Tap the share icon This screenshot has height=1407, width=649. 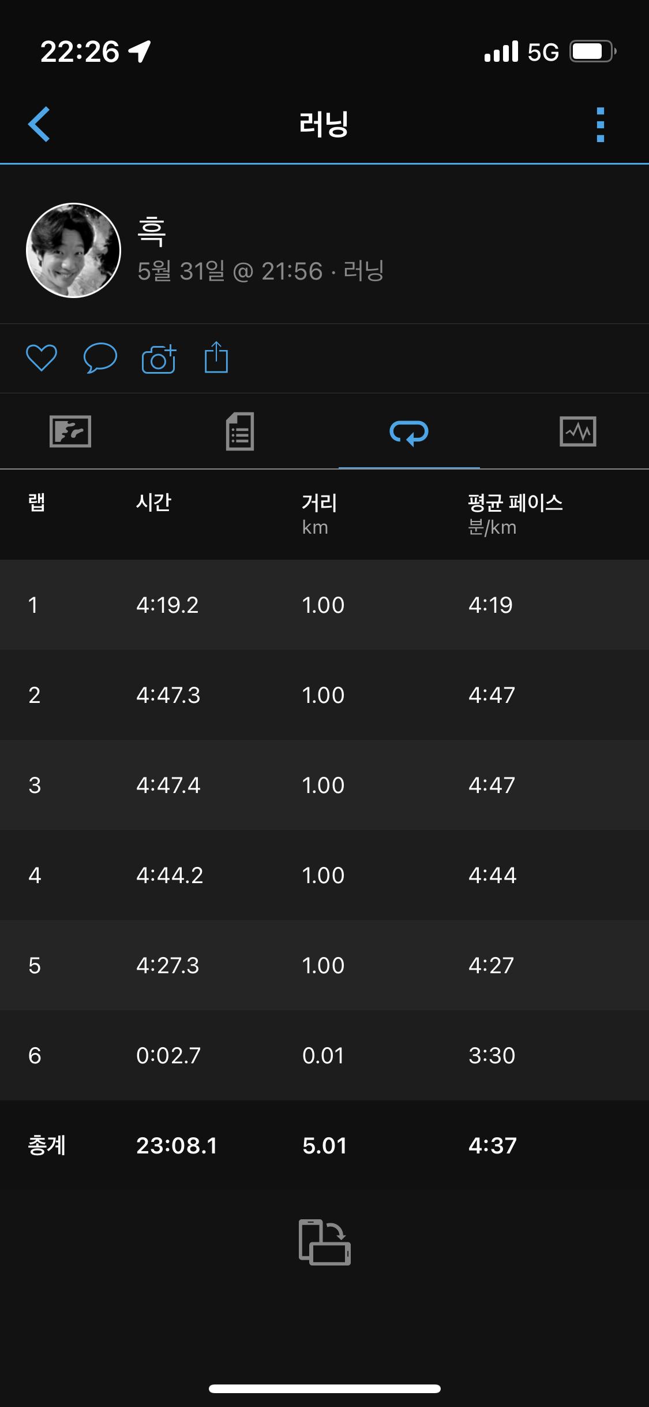[216, 358]
